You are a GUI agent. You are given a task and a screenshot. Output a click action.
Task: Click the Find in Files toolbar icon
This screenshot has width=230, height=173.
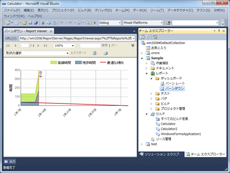(168, 23)
